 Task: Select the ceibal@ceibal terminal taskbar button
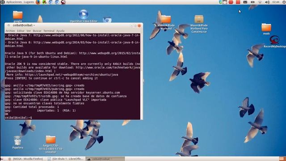tap(105, 159)
